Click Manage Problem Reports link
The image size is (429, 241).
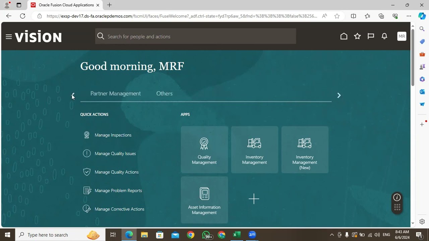(x=118, y=190)
